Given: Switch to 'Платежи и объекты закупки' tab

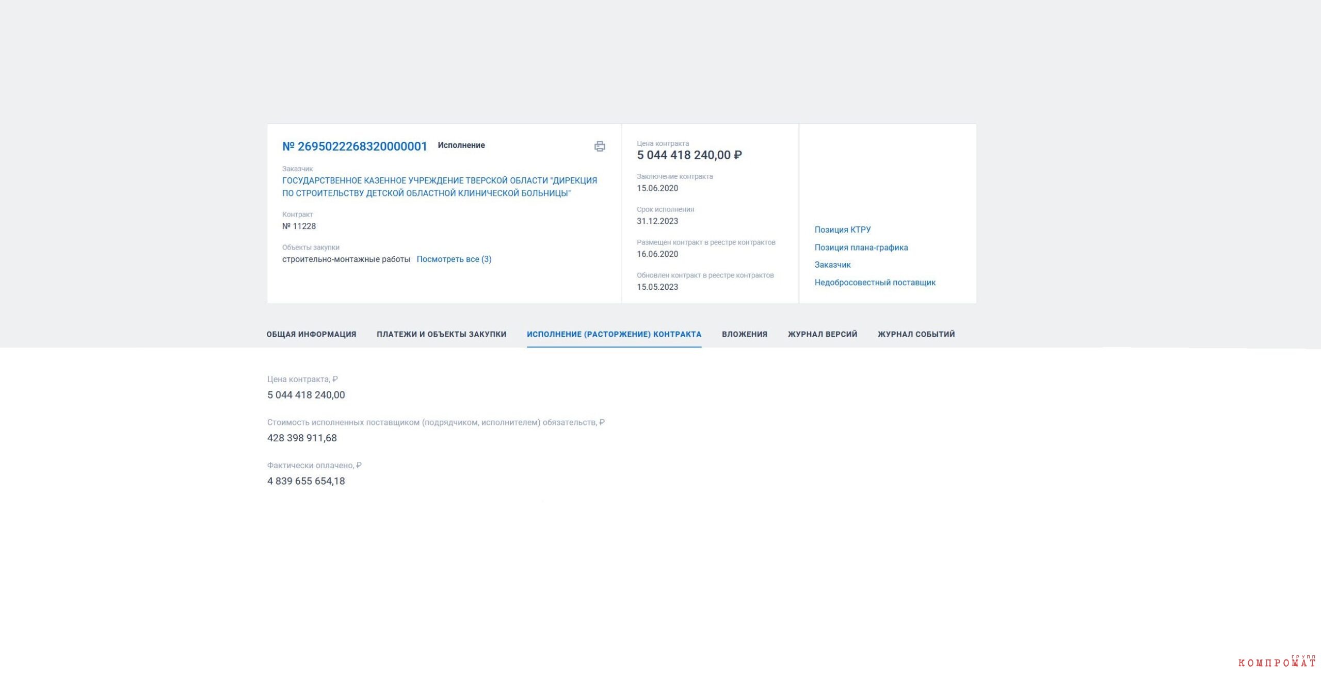Looking at the screenshot, I should [x=442, y=334].
